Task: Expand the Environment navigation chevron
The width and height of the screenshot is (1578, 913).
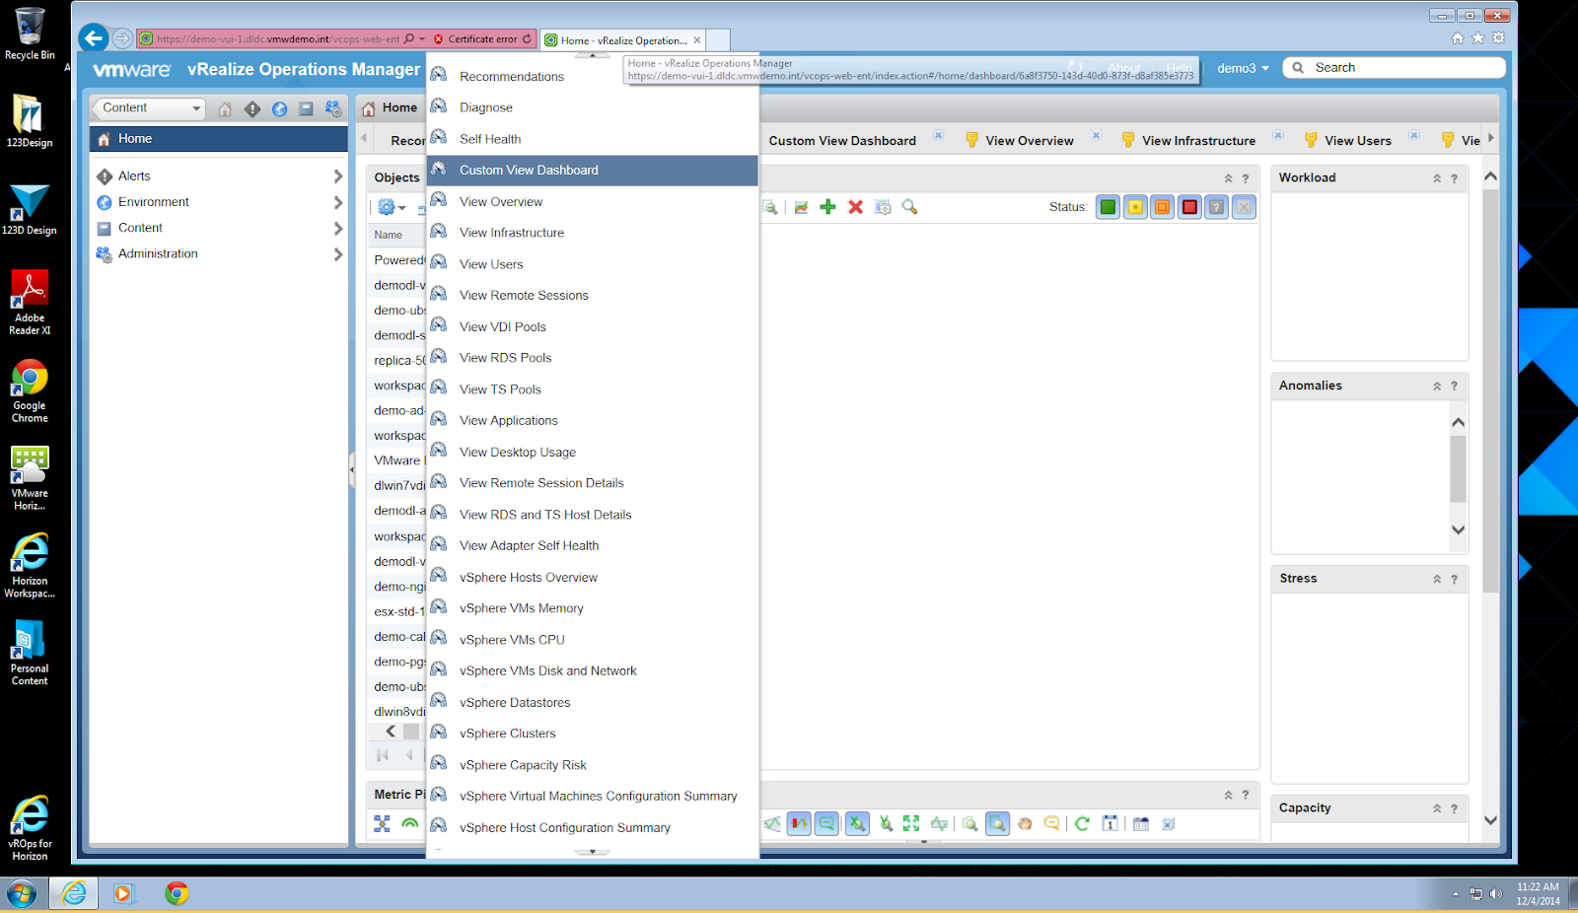Action: click(x=338, y=202)
